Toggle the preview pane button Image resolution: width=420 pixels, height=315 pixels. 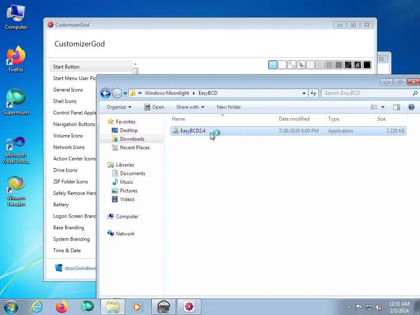coord(397,107)
